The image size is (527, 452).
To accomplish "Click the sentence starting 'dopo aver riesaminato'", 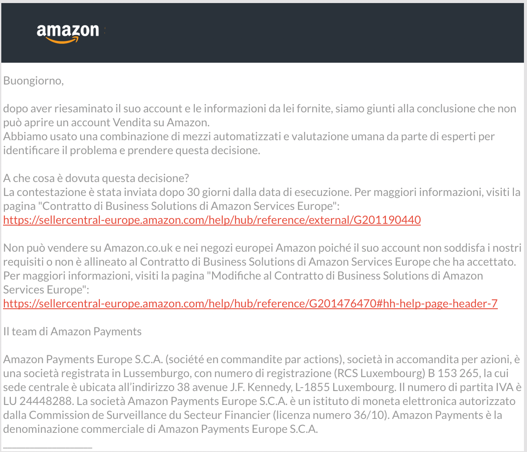I will 260,115.
